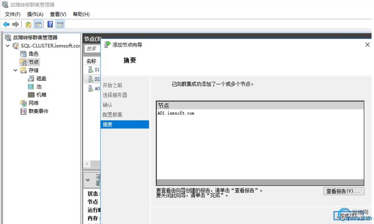Open the 操作(A) menu
The image size is (374, 224).
point(35,14)
